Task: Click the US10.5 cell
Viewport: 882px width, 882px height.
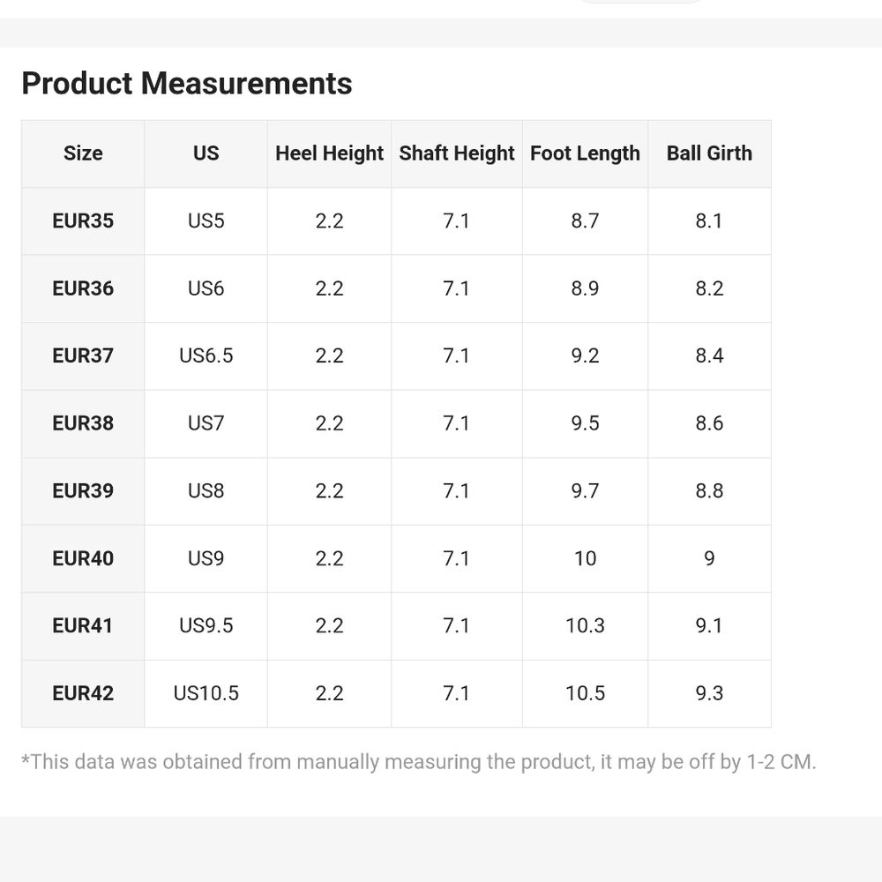Action: 206,693
